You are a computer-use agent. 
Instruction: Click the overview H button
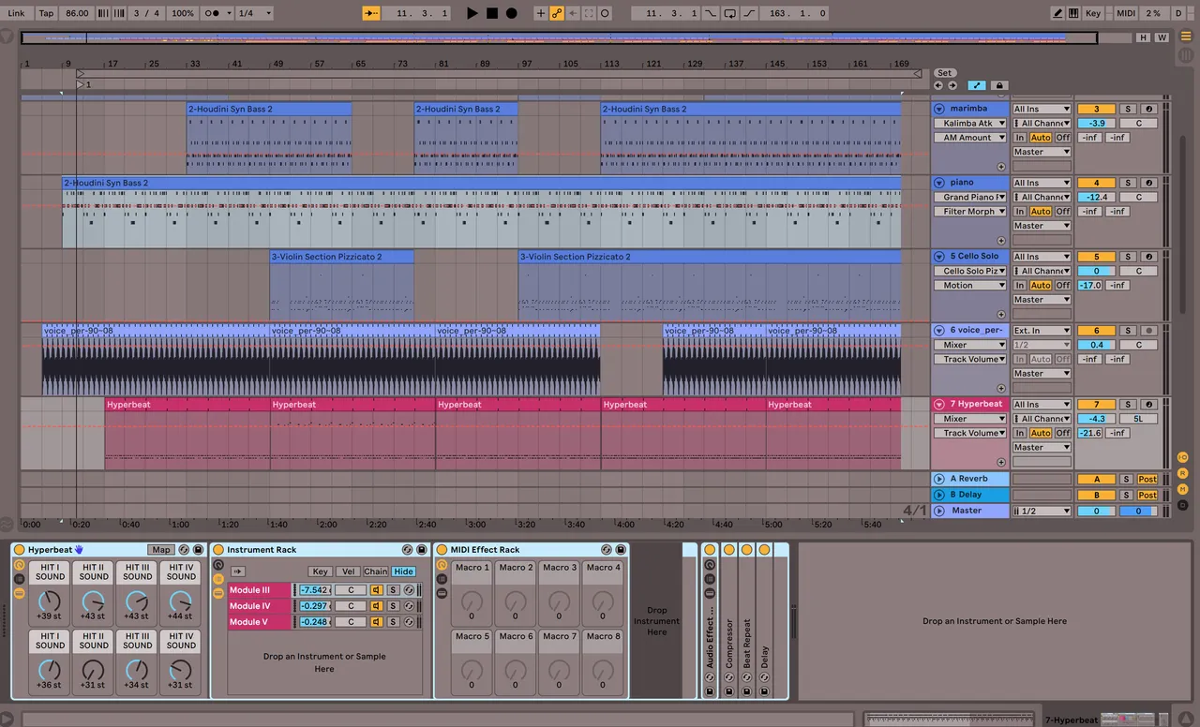(x=1143, y=37)
